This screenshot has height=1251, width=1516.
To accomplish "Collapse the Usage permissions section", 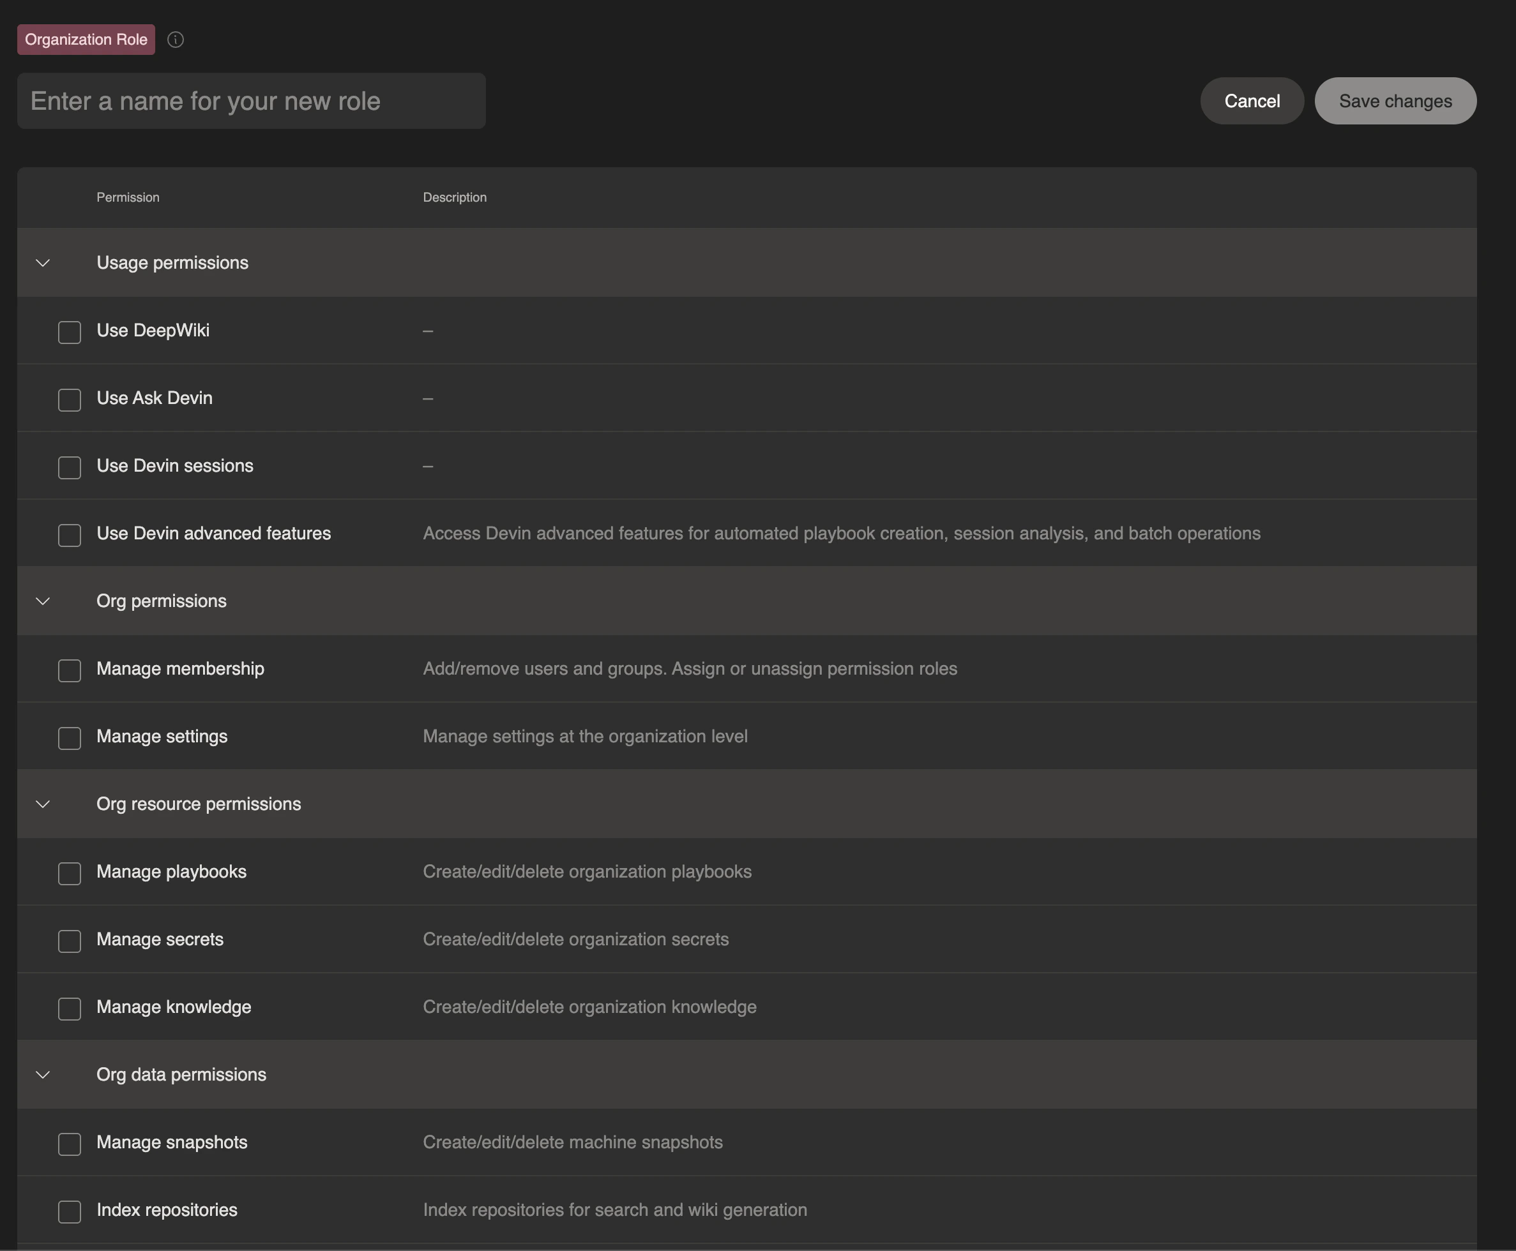I will [43, 263].
